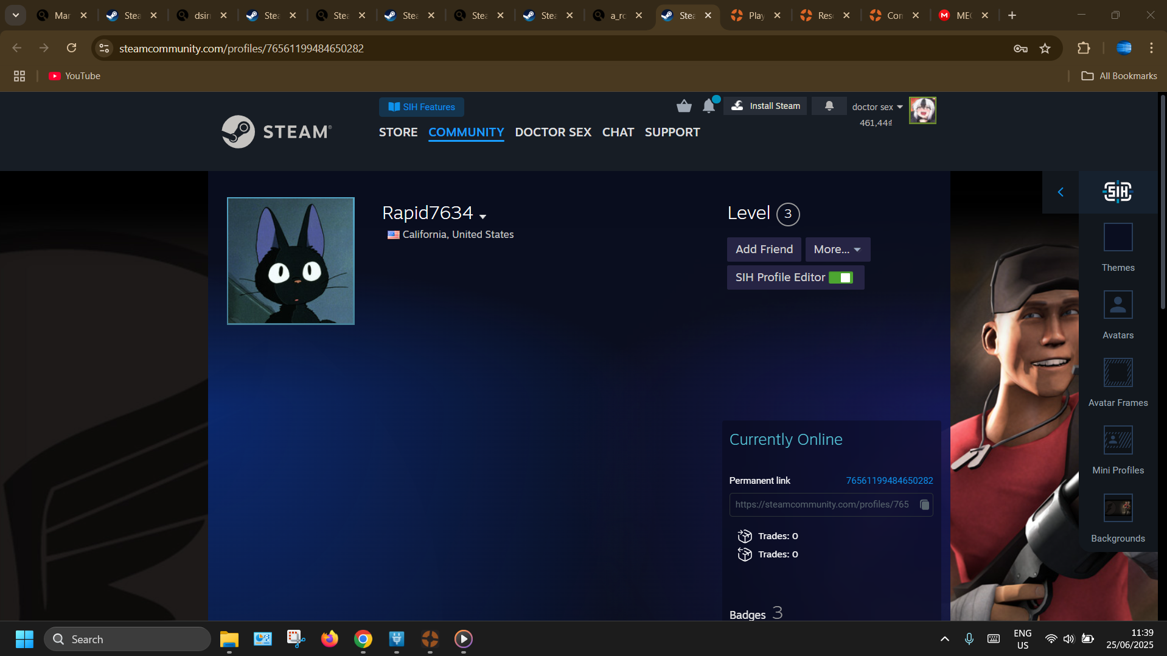The height and width of the screenshot is (656, 1167).
Task: Open the COMMUNITY menu
Action: coord(466,132)
